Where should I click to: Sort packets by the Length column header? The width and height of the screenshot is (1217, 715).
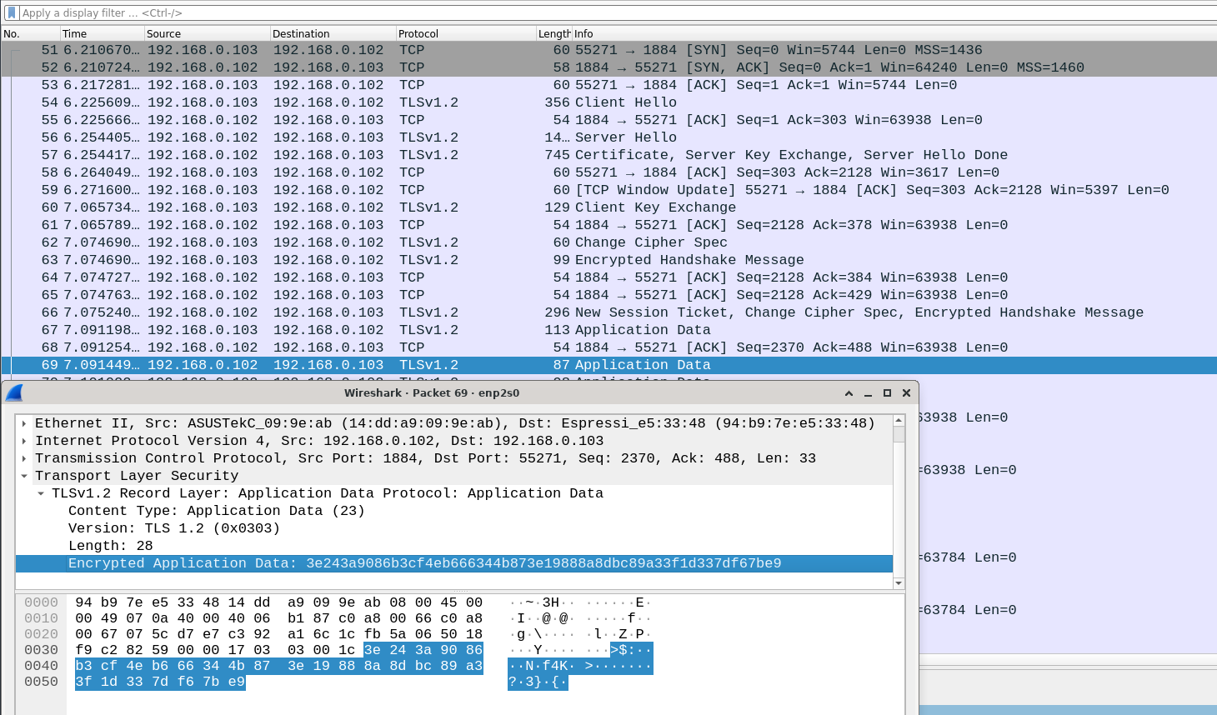coord(553,33)
